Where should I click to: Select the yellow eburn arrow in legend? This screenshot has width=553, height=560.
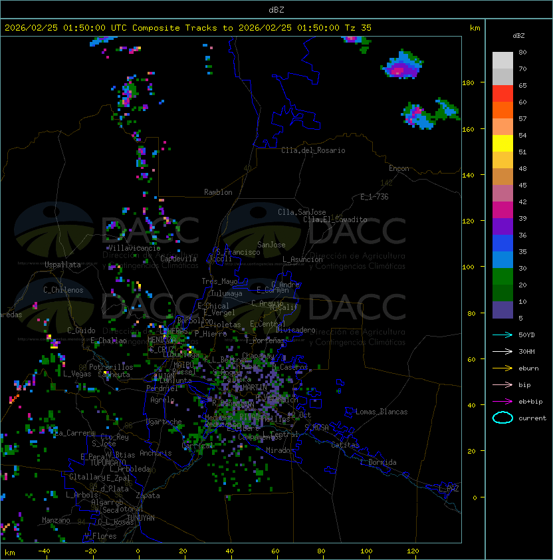(502, 368)
